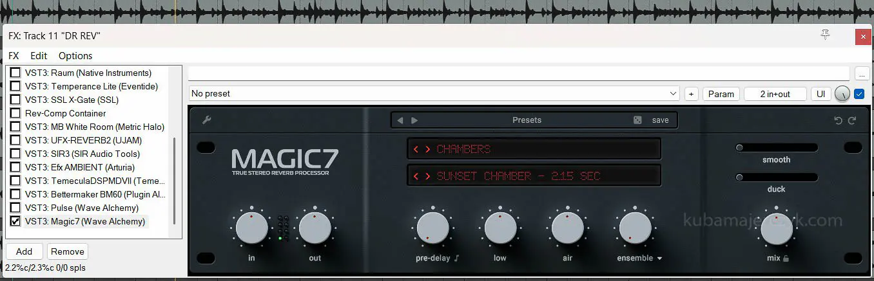Toggle the plugin bypass checkbox beside the wet knob
Screen dimensions: 874x281
(x=859, y=94)
